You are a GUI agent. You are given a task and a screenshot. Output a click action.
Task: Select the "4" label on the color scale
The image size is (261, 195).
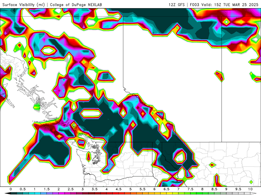107,189
